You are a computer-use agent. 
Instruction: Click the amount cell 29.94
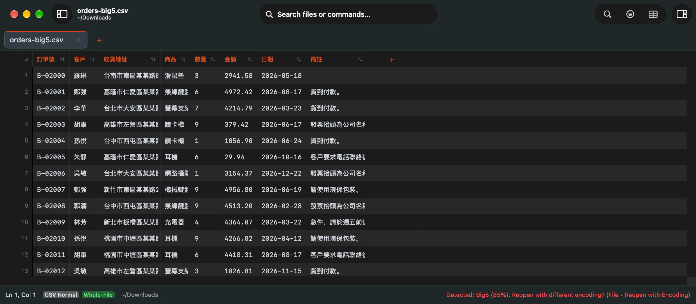(238, 157)
